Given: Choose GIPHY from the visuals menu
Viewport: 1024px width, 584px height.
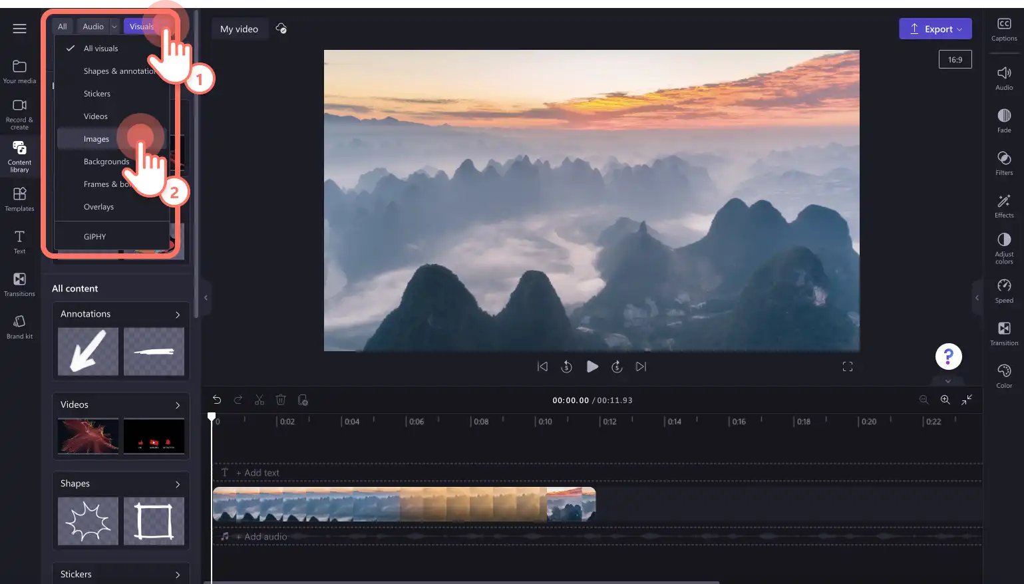Looking at the screenshot, I should click(x=94, y=237).
